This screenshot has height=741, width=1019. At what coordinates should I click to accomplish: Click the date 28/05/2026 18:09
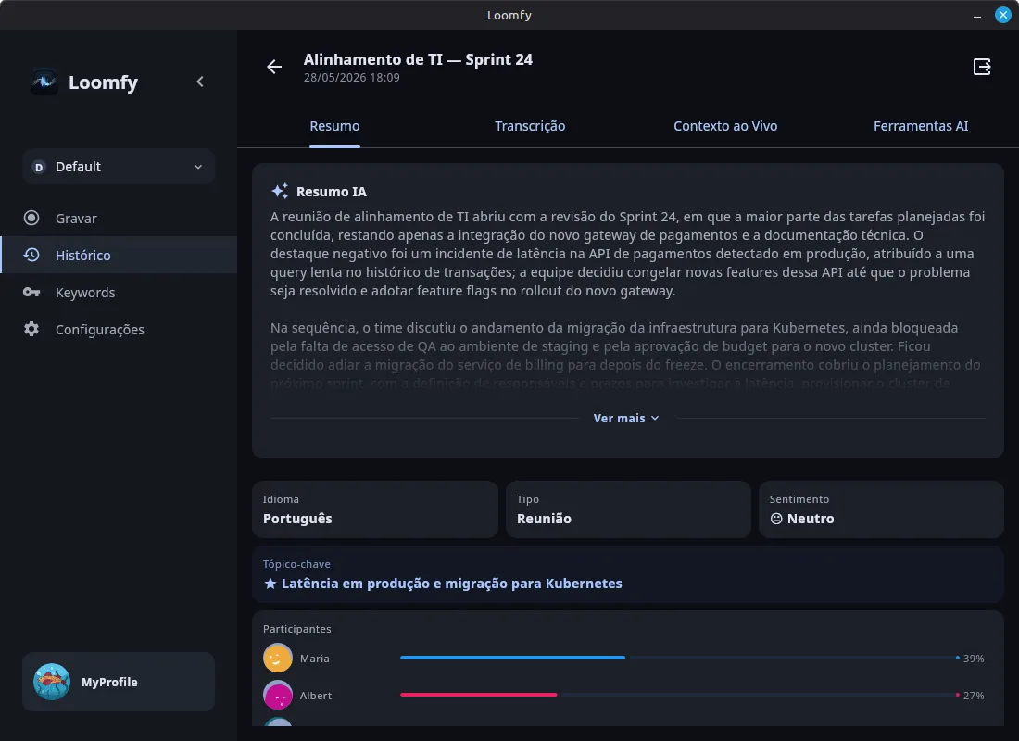tap(352, 78)
